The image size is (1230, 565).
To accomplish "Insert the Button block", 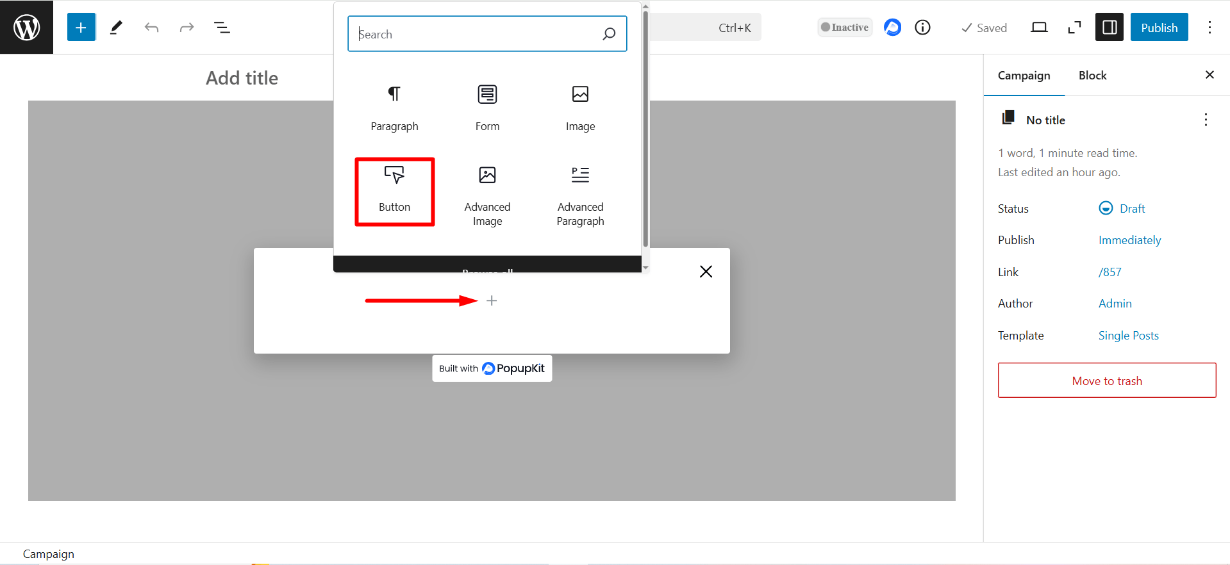I will [x=394, y=191].
